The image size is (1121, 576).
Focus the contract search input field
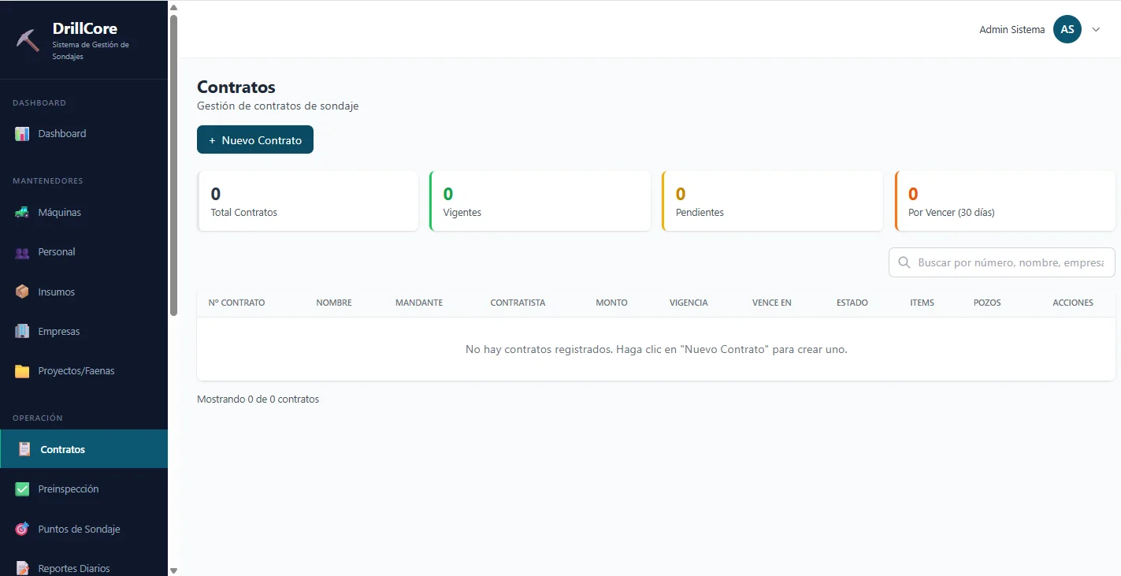point(1008,262)
